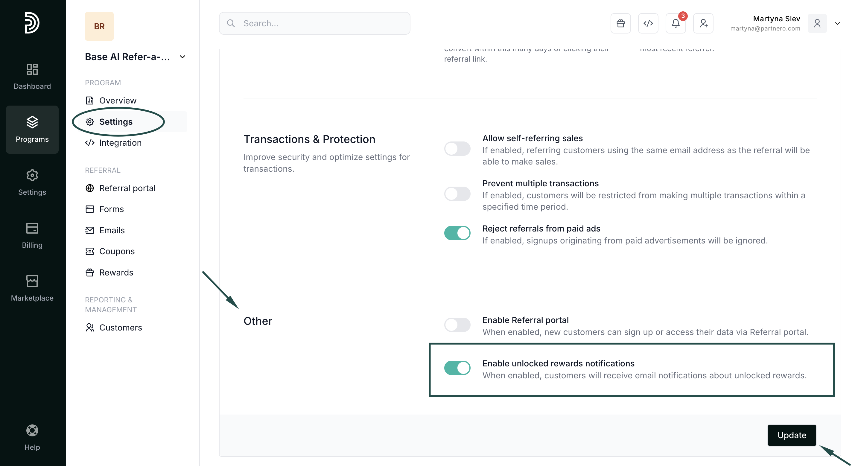
Task: Open Marketplace from the dark sidebar
Action: [32, 288]
